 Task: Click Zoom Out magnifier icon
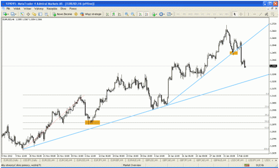click(133, 14)
